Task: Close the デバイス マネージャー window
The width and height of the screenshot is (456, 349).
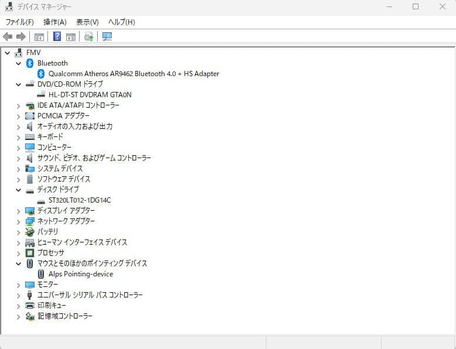Action: click(x=443, y=6)
